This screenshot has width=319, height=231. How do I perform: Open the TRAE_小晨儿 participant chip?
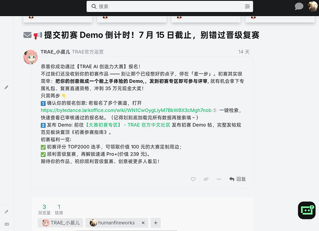click(61, 223)
